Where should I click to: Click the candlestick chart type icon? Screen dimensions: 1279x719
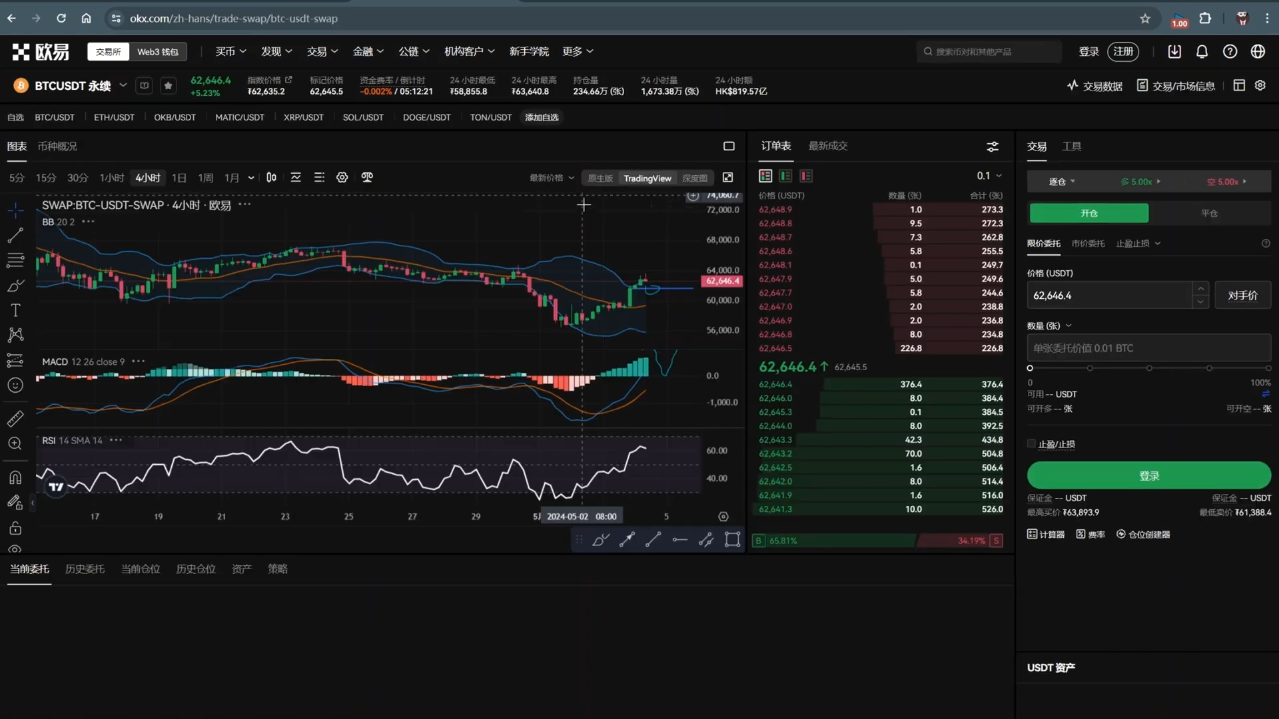[x=271, y=177]
